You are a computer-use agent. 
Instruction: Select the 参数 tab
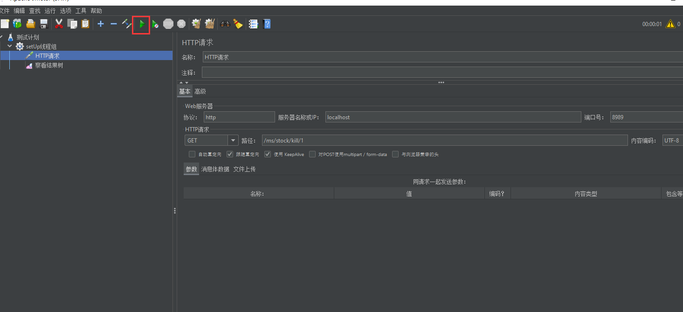191,169
